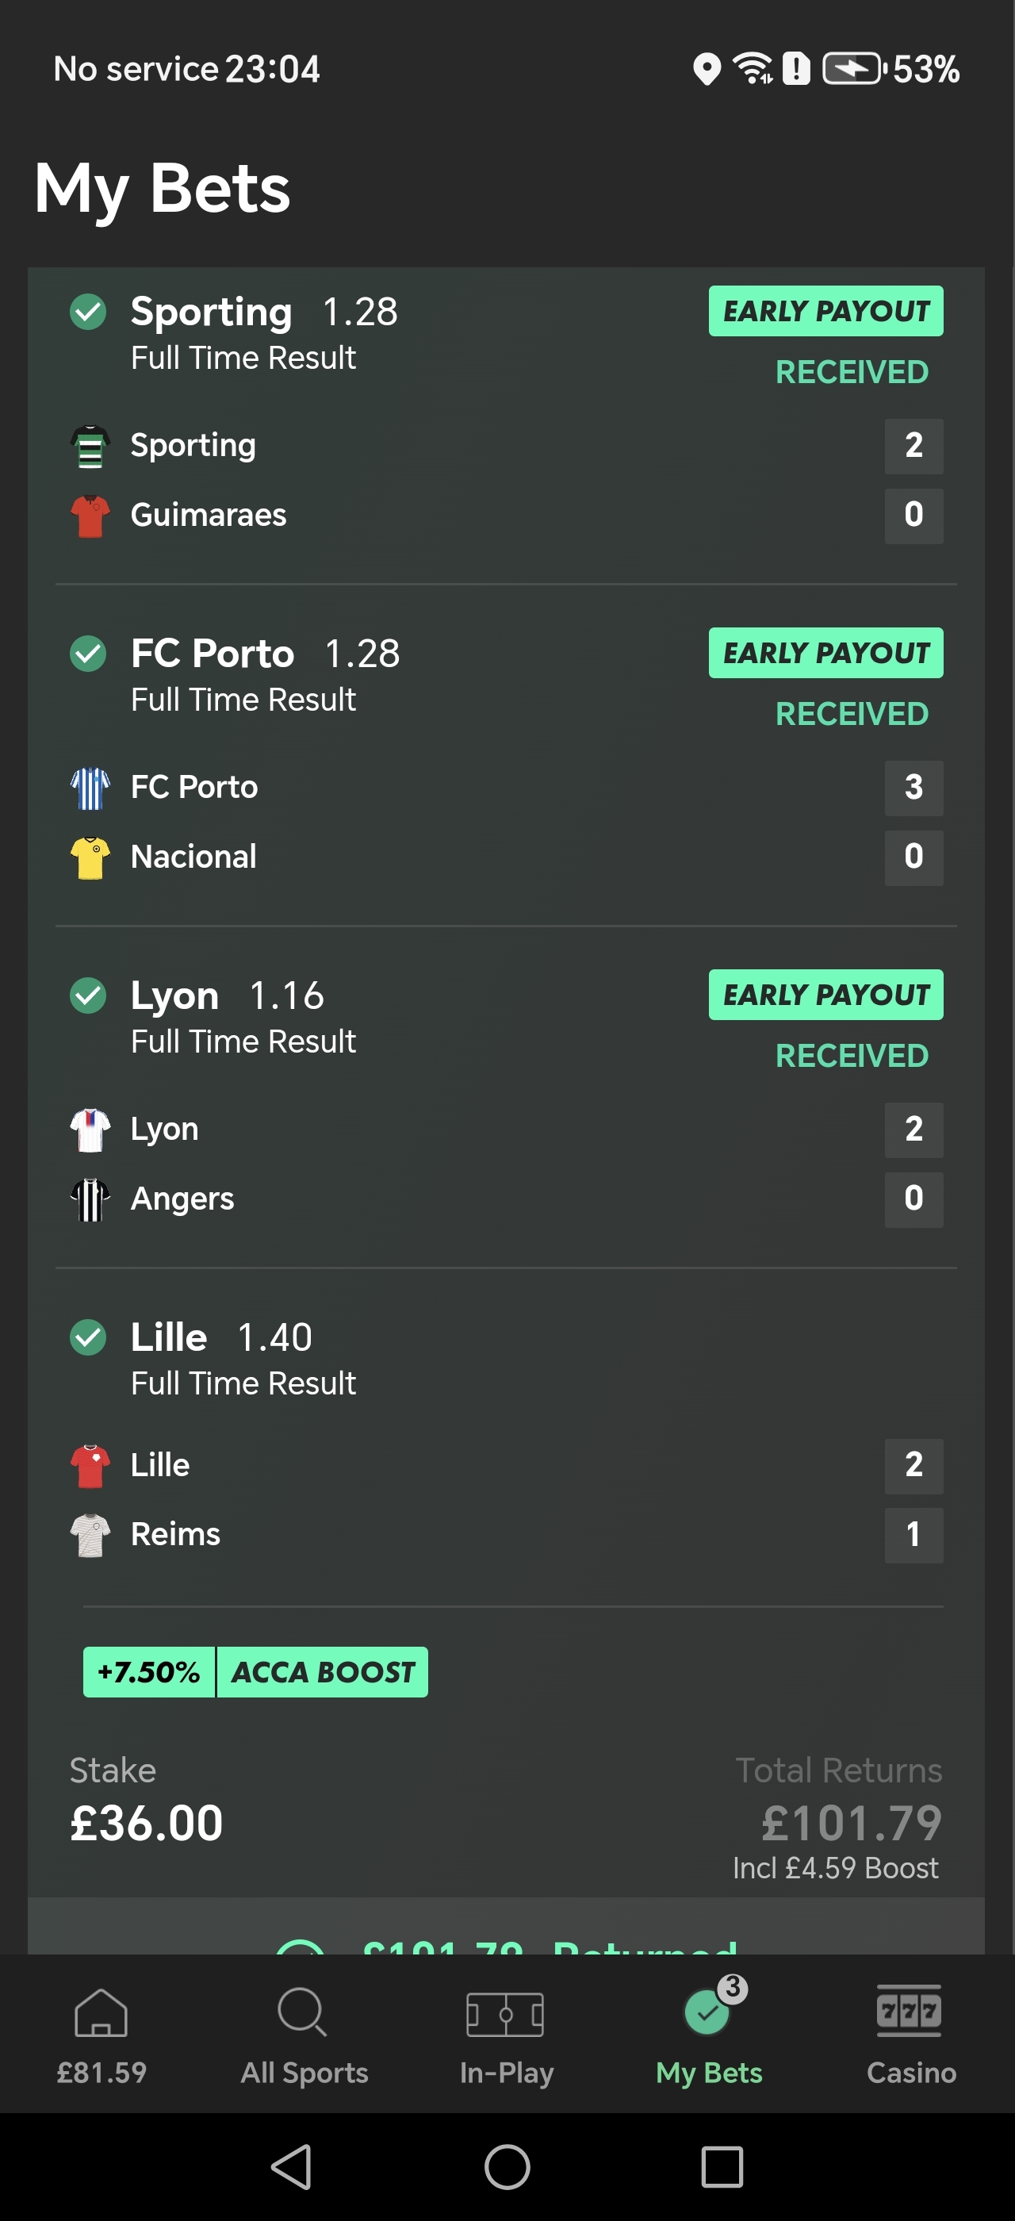Screen dimensions: 1015x2221
Task: Tap green checkmark beside Lille 1.40
Action: click(x=88, y=1338)
